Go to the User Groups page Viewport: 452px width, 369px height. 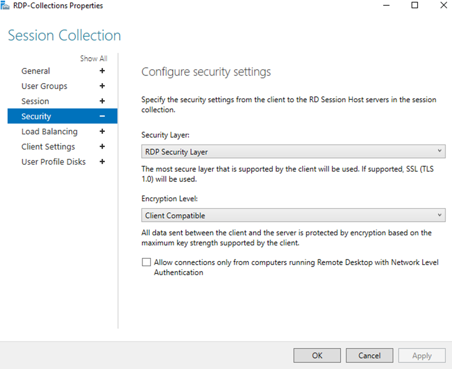(x=44, y=86)
